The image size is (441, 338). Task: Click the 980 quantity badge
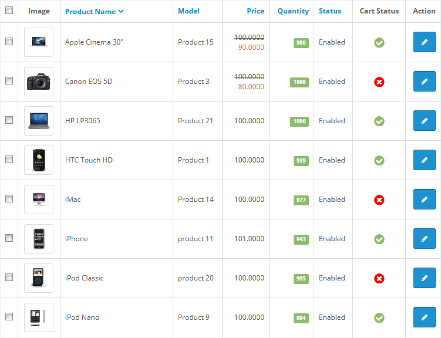(x=301, y=43)
